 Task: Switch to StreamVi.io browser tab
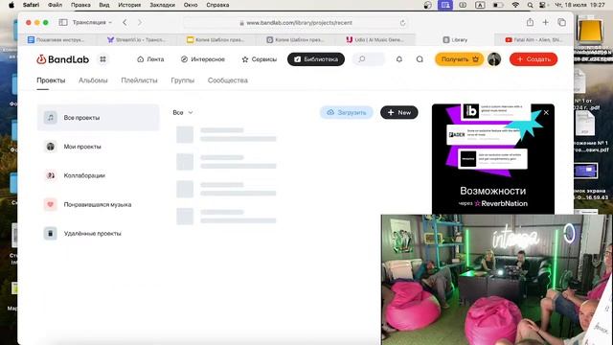[137, 39]
